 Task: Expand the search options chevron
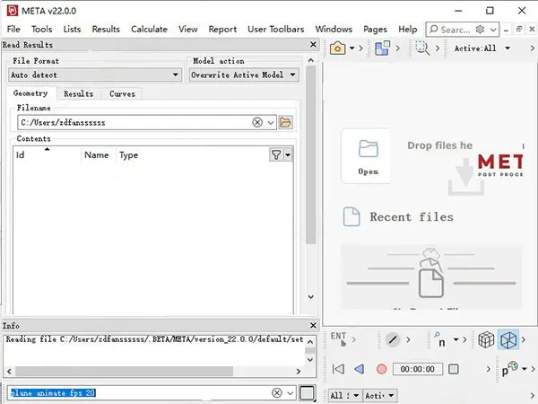point(493,30)
